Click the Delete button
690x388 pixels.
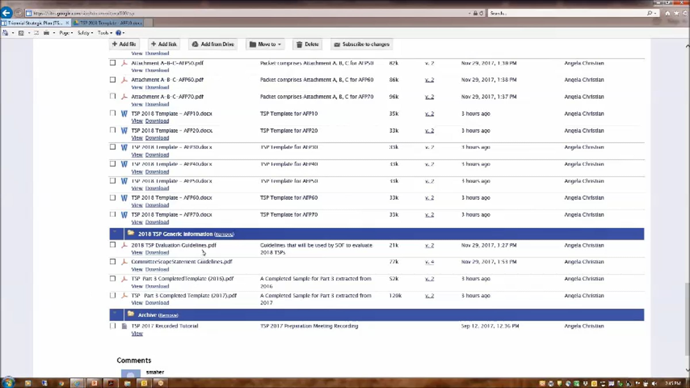tap(307, 44)
